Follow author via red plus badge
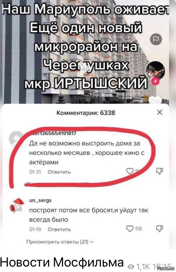The image size is (176, 272). coord(155,81)
